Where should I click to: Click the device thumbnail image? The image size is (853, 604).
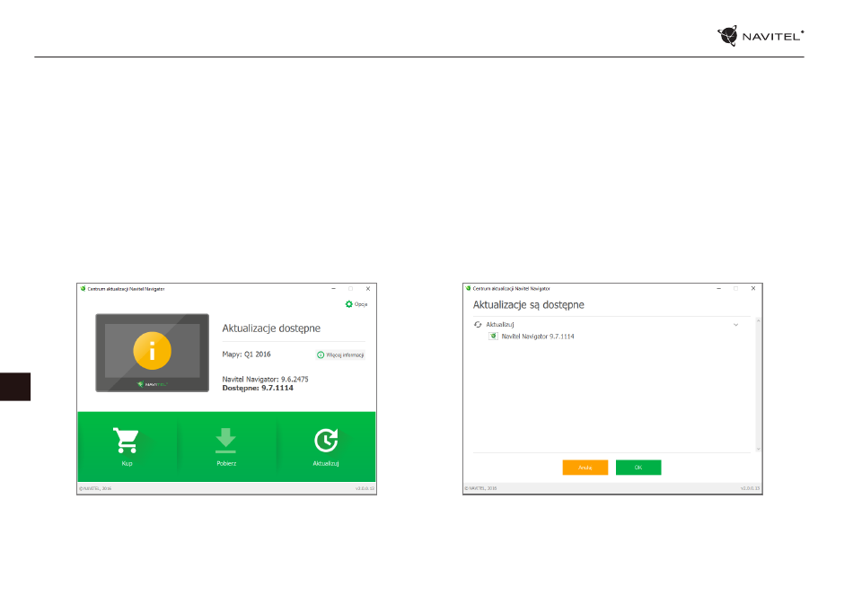[153, 353]
